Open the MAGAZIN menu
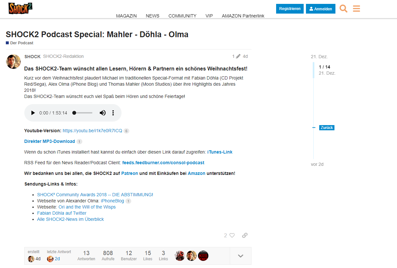This screenshot has height=268, width=397. (126, 16)
